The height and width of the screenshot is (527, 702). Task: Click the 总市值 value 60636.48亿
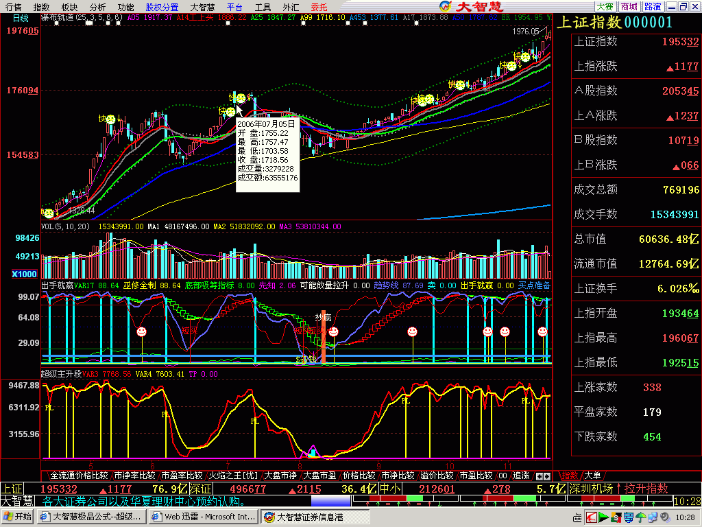click(x=668, y=239)
